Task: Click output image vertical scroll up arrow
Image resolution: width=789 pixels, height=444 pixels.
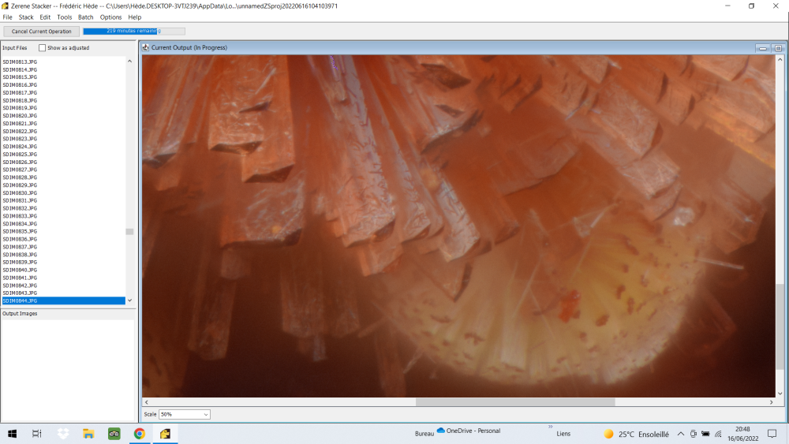Action: coord(780,59)
